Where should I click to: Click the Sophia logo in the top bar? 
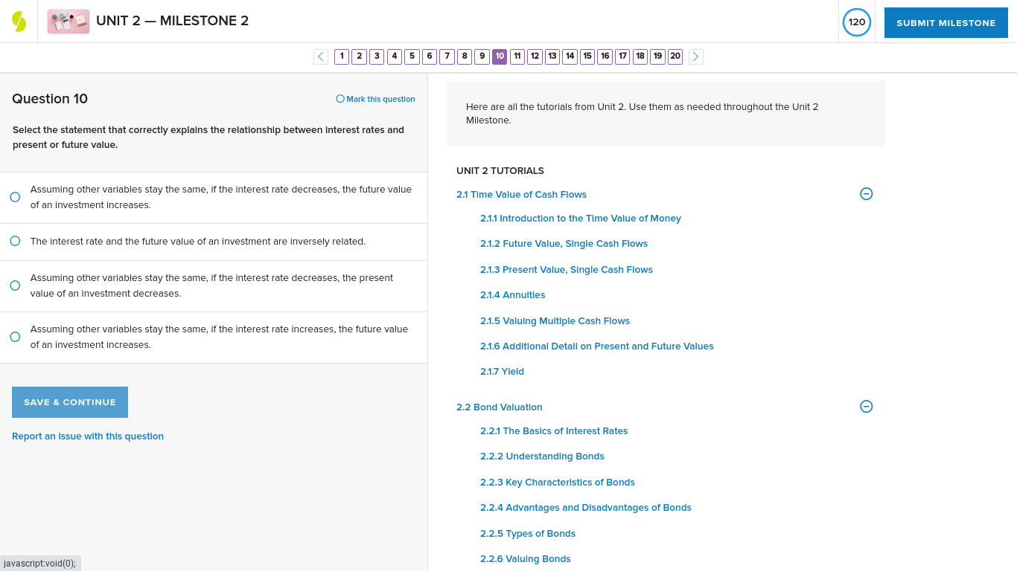pos(18,21)
